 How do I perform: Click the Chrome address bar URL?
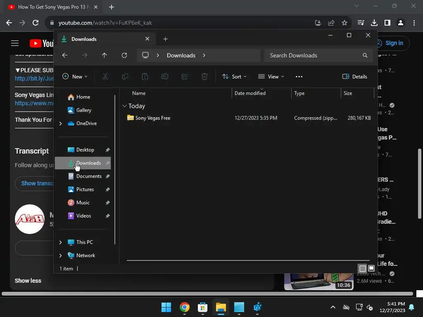105,23
